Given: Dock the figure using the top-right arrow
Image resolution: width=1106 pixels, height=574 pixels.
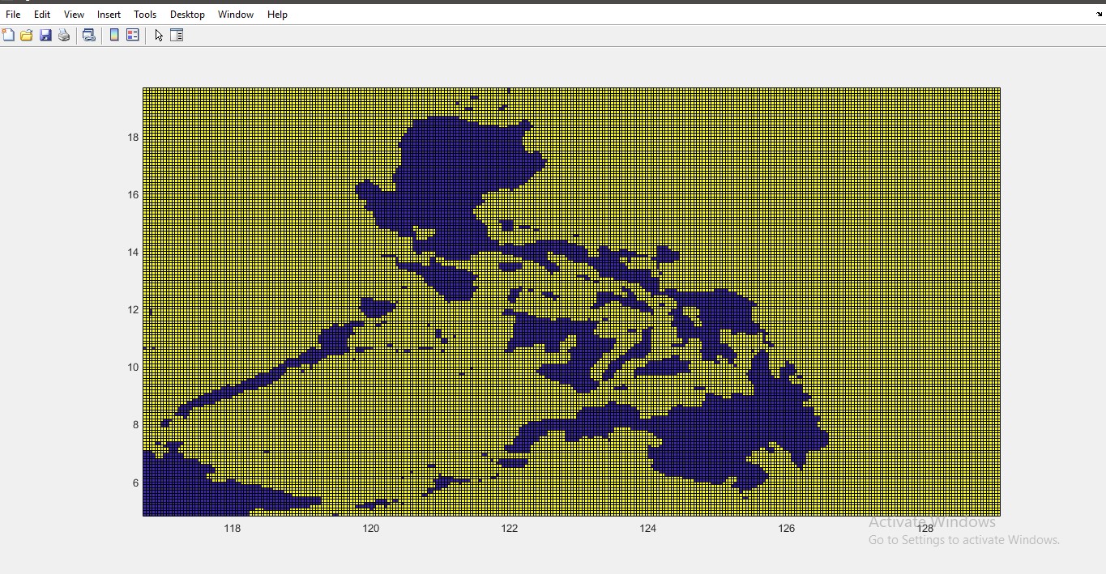Looking at the screenshot, I should pyautogui.click(x=1099, y=14).
